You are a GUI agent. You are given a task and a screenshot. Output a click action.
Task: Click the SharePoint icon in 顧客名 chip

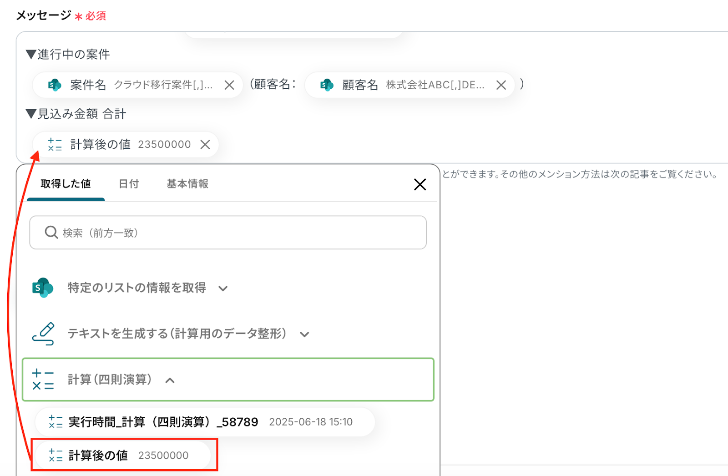pyautogui.click(x=327, y=85)
